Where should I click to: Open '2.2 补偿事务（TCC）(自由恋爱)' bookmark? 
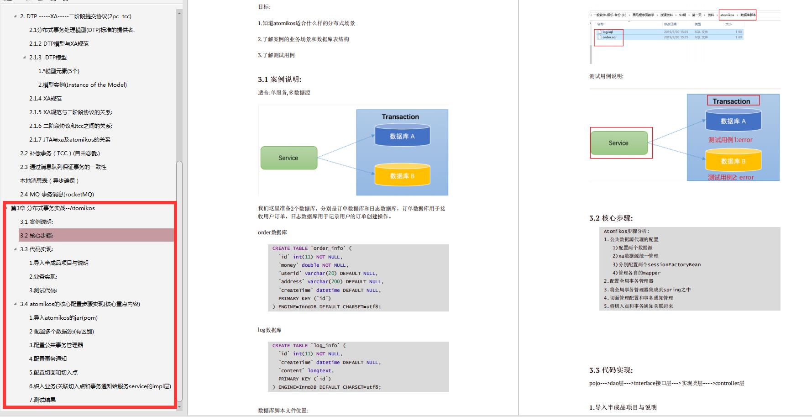pyautogui.click(x=60, y=153)
